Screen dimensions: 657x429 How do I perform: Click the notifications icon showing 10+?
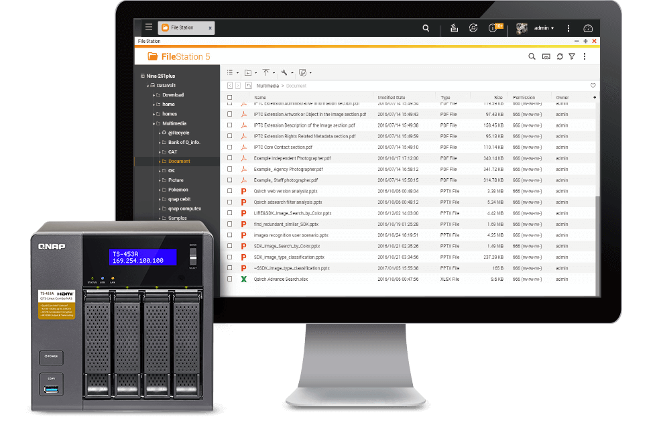tap(494, 28)
